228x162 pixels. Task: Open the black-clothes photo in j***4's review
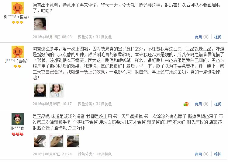pyautogui.click(x=40, y=91)
